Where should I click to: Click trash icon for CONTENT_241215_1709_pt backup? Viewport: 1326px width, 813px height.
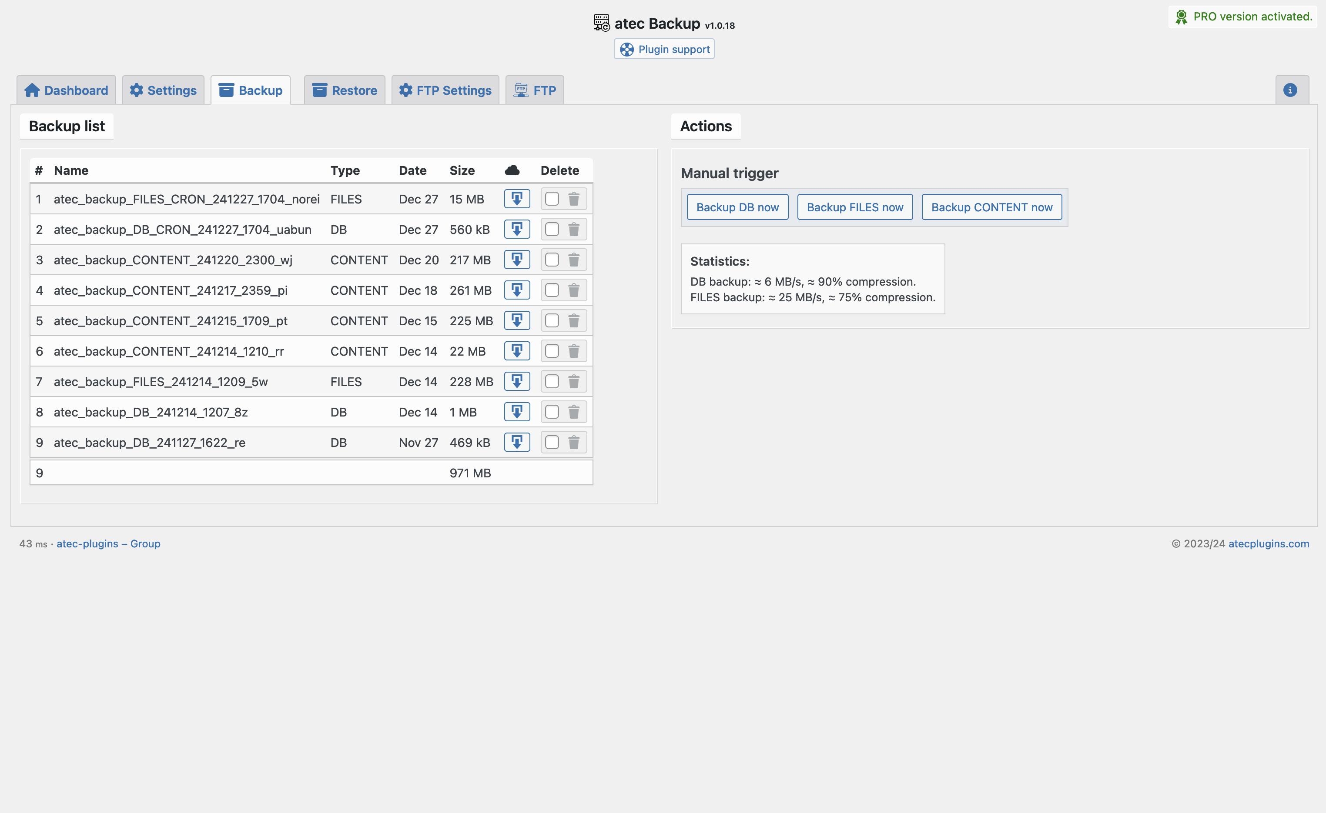tap(574, 320)
